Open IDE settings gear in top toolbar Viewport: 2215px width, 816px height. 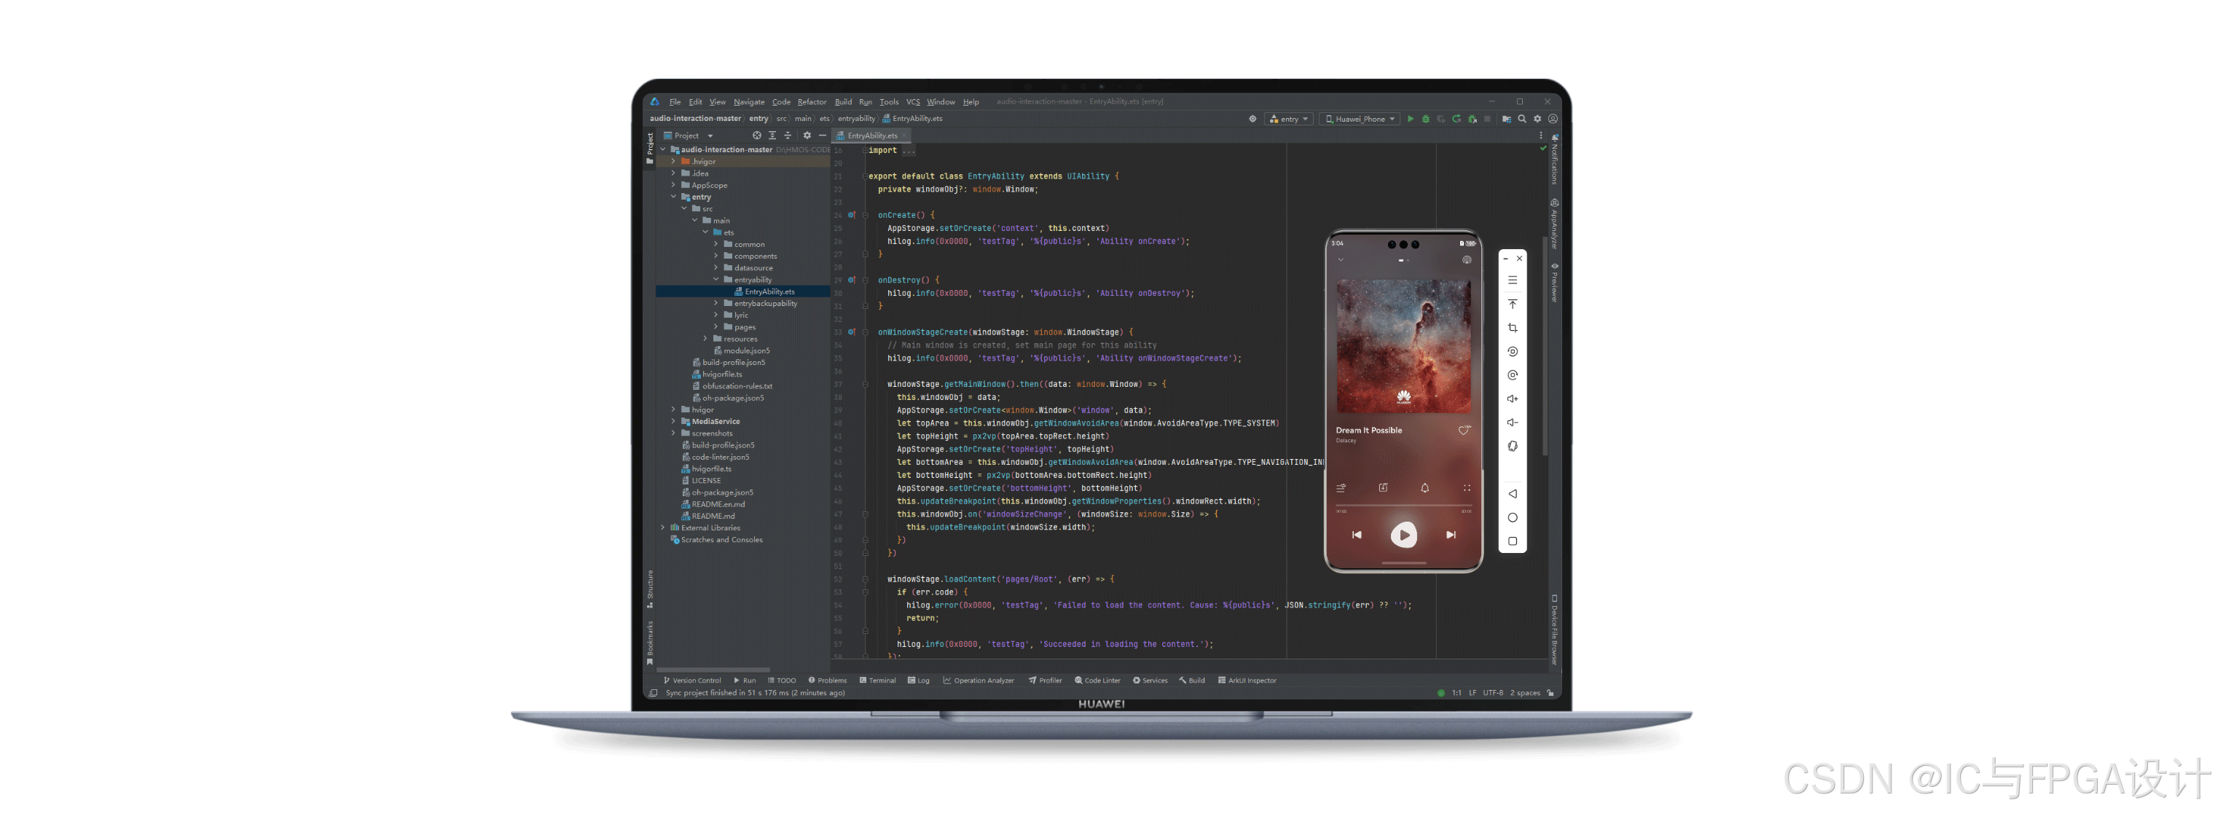click(x=1537, y=119)
